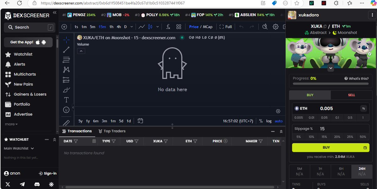Select the ruler measure tool
Viewport: 377px width, 189px height.
pyautogui.click(x=66, y=122)
